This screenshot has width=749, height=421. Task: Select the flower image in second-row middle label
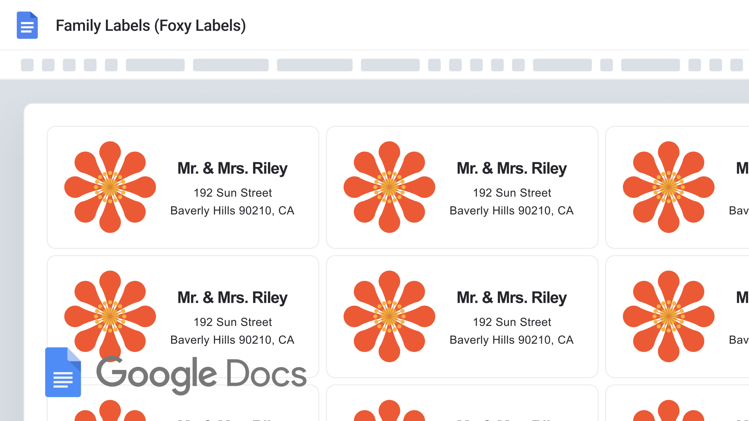pos(389,316)
